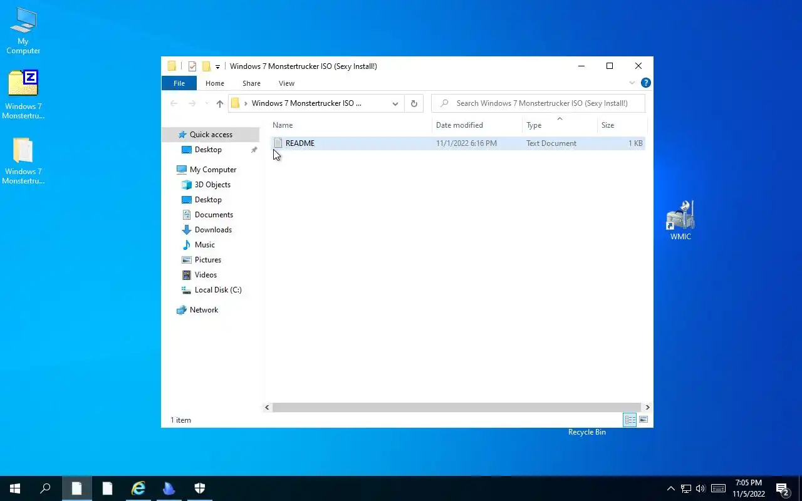Open the address bar history dropdown
The width and height of the screenshot is (802, 501).
pyautogui.click(x=395, y=103)
